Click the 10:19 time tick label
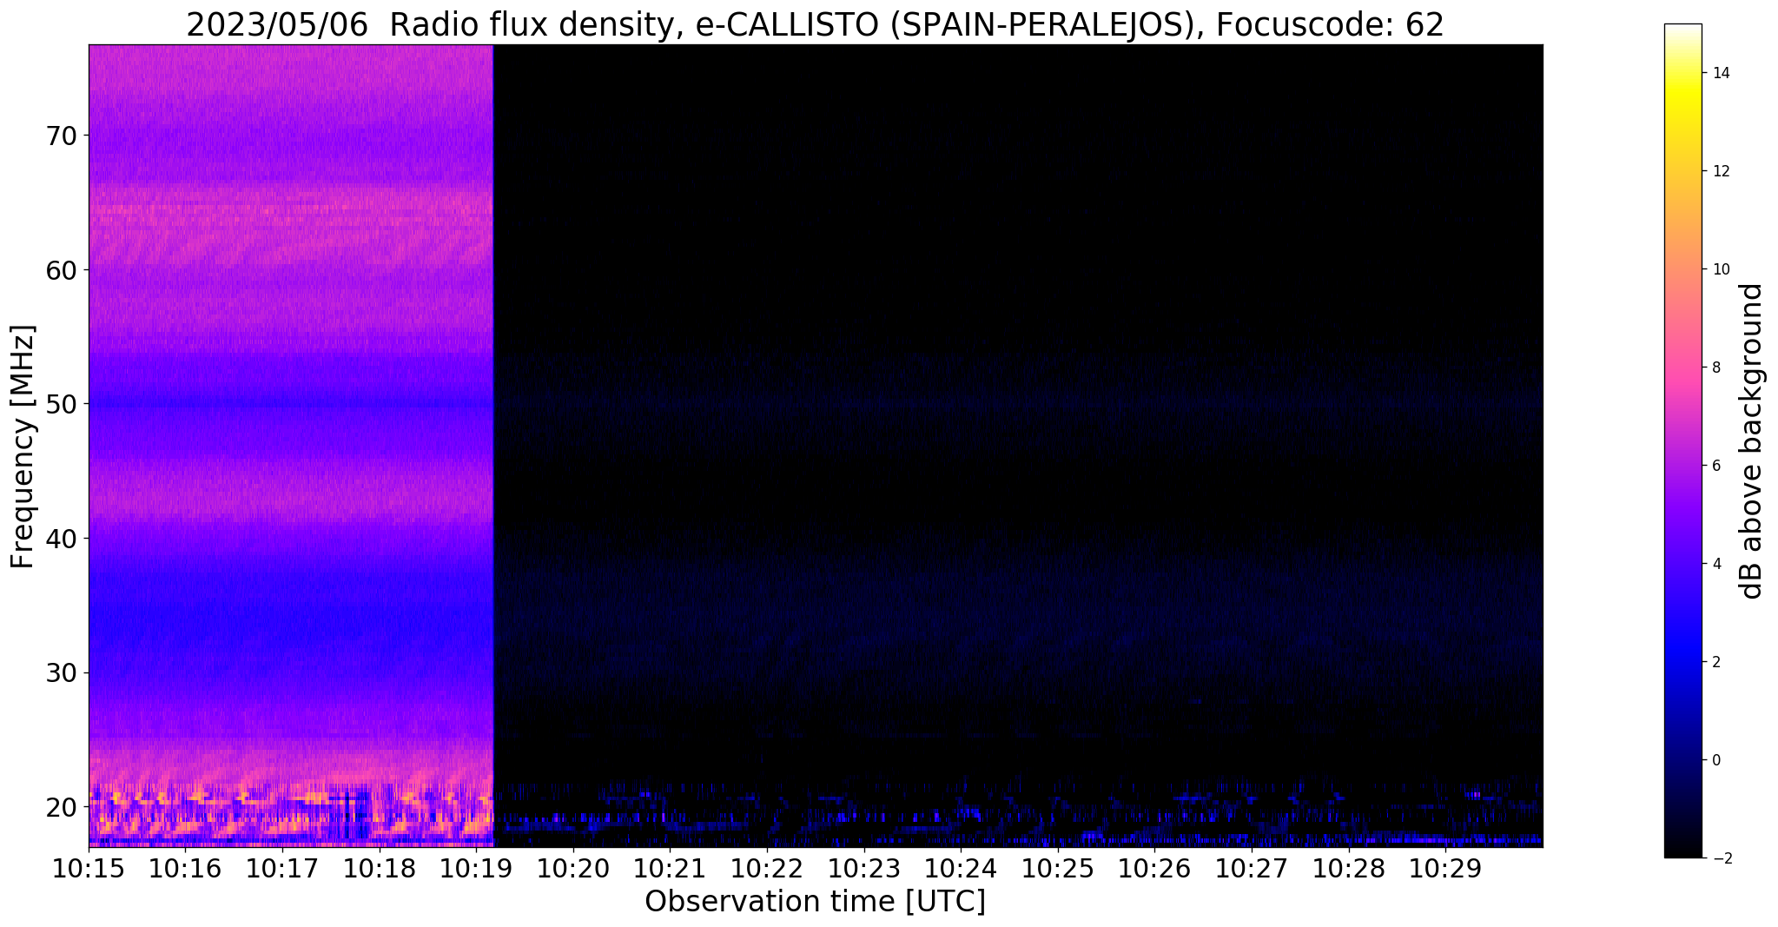The height and width of the screenshot is (927, 1778). [476, 868]
